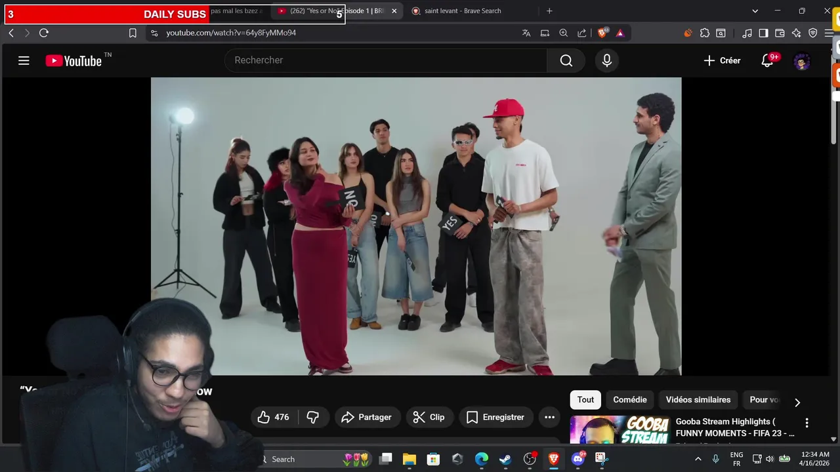Click the Créer button
The width and height of the screenshot is (840, 472).
pyautogui.click(x=722, y=60)
